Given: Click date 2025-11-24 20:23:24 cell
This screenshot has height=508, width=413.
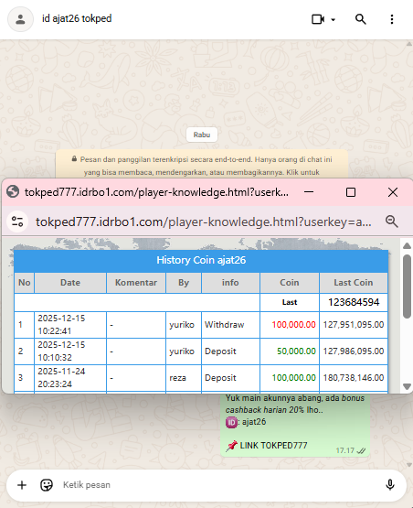Looking at the screenshot, I should pos(69,378).
